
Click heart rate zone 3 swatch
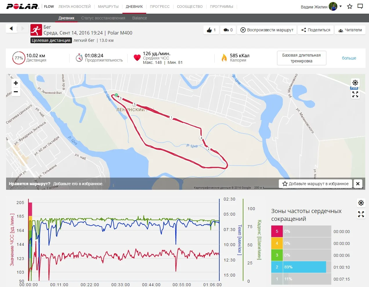(x=277, y=255)
